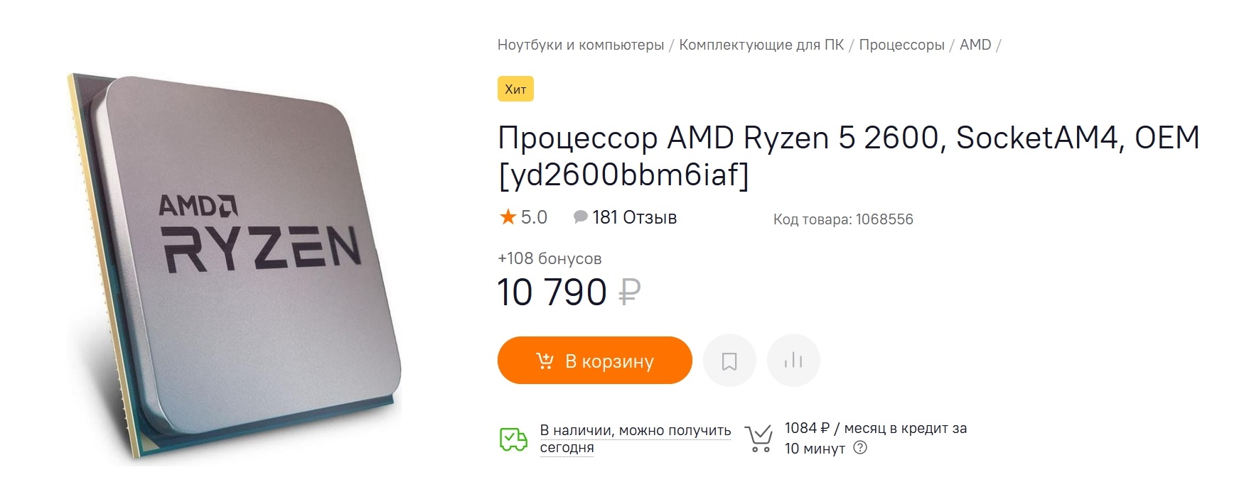Add product to favorites via bookmark icon
Image resolution: width=1249 pixels, height=482 pixels.
[729, 361]
